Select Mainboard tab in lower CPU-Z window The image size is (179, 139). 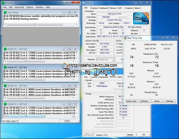pyautogui.click(x=103, y=77)
